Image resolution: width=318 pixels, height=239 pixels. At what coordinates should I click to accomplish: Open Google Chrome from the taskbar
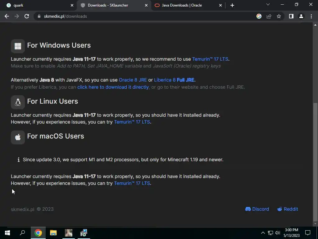click(x=38, y=233)
